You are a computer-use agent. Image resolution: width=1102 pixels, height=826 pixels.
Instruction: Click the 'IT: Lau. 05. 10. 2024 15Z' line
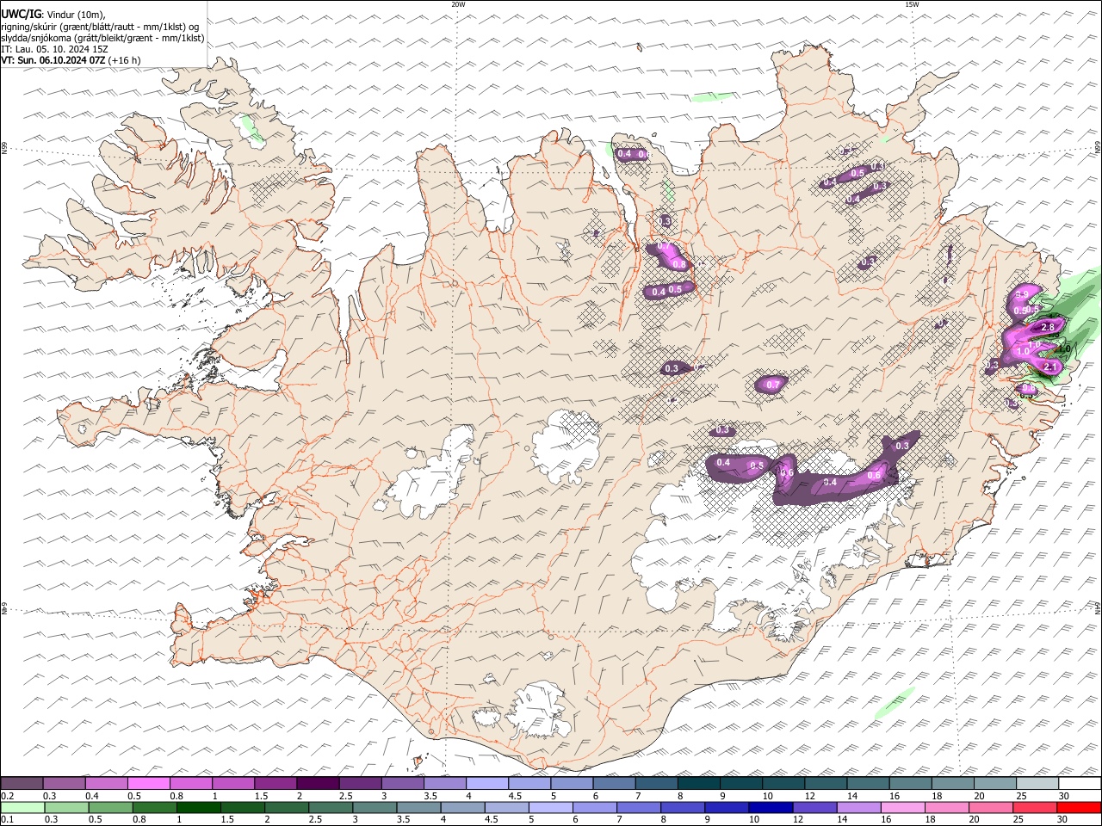55,49
